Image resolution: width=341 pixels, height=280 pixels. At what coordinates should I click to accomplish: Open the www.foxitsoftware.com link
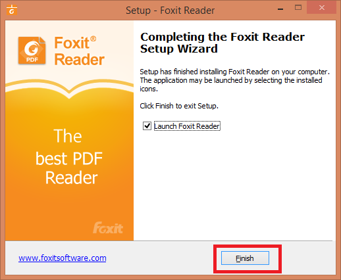[x=63, y=258]
